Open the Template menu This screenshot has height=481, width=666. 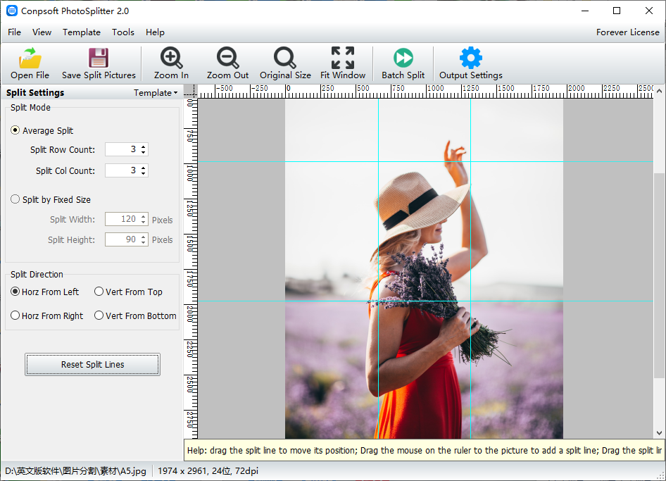point(82,32)
